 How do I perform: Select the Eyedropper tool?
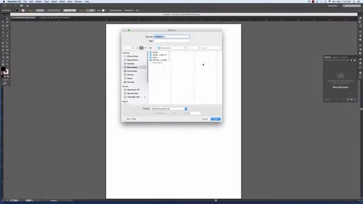point(3,53)
